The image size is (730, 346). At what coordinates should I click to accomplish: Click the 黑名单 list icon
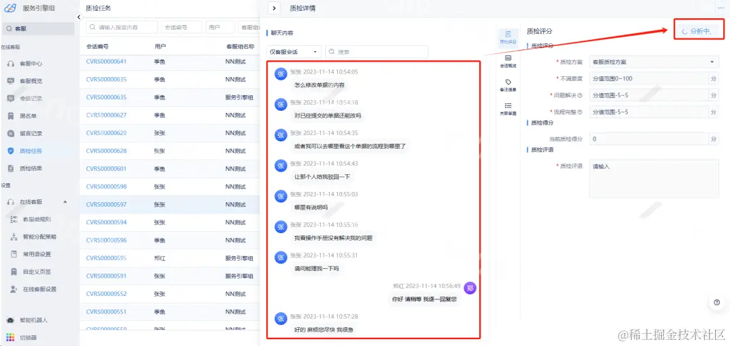coord(11,116)
